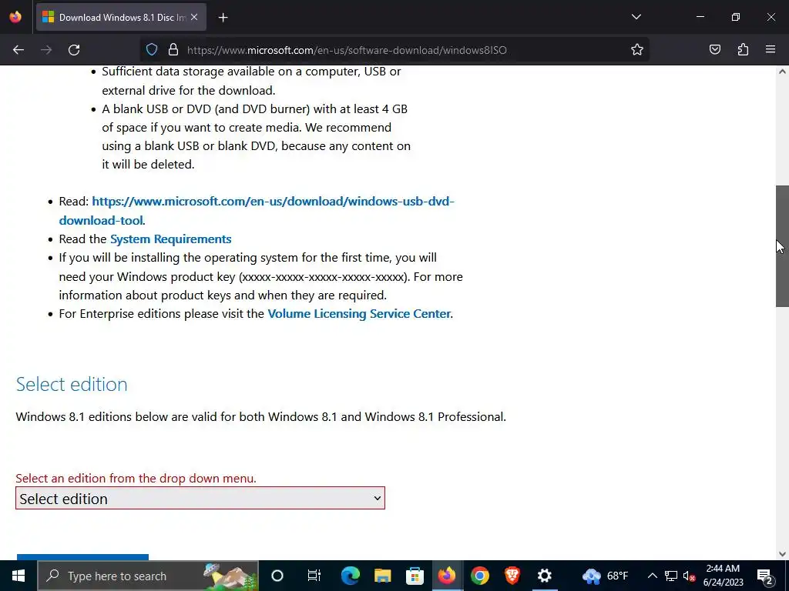Expand the Select edition dropdown
This screenshot has width=789, height=591.
click(200, 498)
